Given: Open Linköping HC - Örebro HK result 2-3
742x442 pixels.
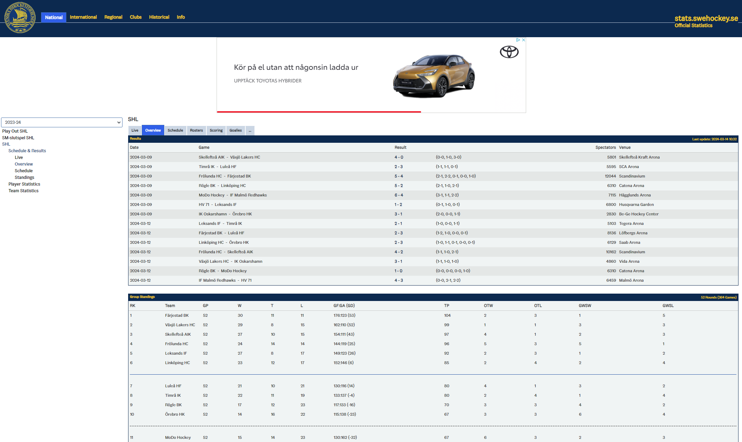Looking at the screenshot, I should [x=399, y=242].
